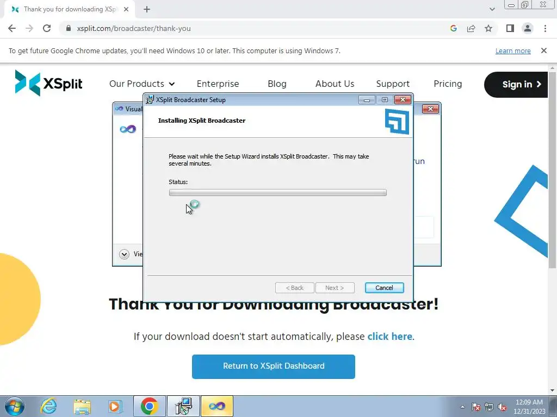Screen dimensions: 557x417
Task: Cancel the XSplit Broadcaster installation
Action: coord(385,288)
